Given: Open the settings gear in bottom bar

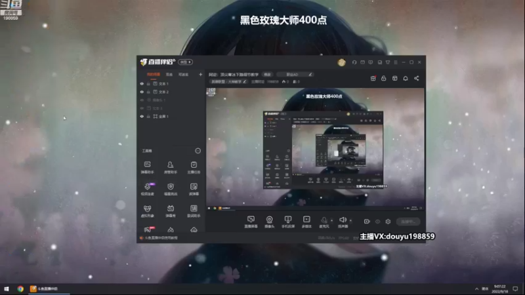Looking at the screenshot, I should [x=388, y=222].
